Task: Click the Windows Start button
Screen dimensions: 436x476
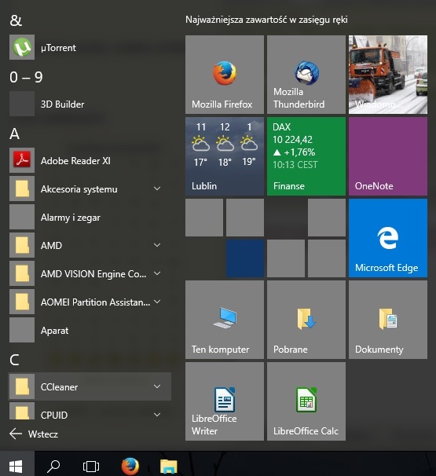Action: point(16,465)
